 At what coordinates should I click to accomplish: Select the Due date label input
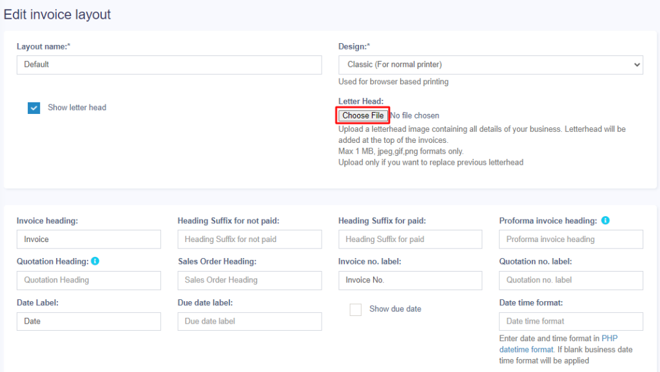(x=249, y=322)
